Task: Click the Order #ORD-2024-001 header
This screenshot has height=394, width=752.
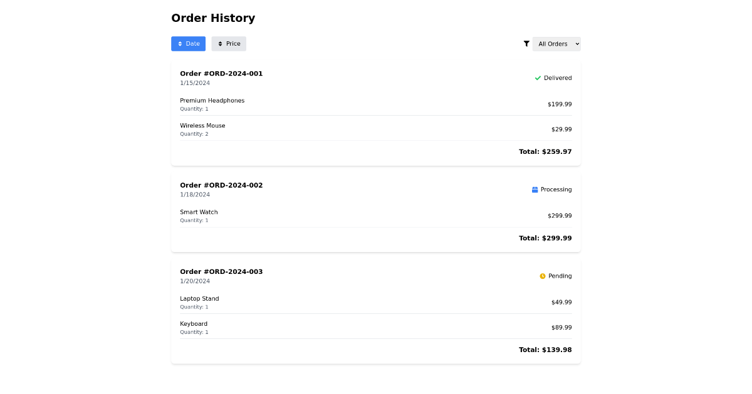Action: [x=221, y=73]
